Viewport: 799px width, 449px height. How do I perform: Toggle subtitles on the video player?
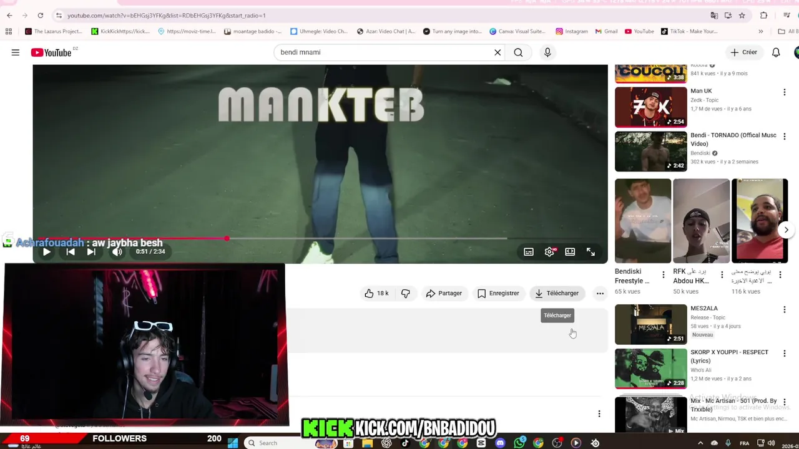(x=529, y=251)
